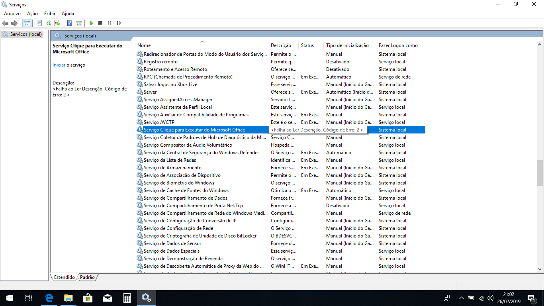Open File Explorer from taskbar
Viewport: 544px width, 306px height.
[x=68, y=298]
